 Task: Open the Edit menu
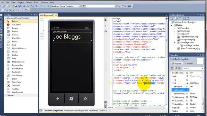(7, 2)
